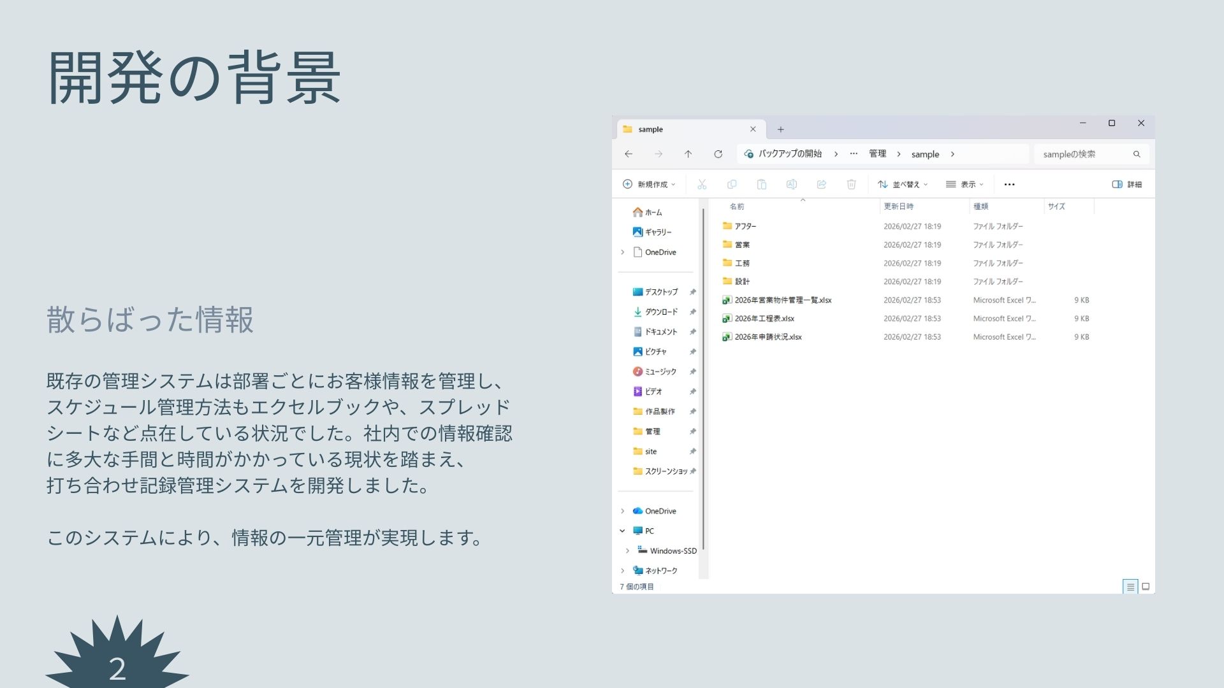Open the 新規作成 dropdown

[648, 185]
